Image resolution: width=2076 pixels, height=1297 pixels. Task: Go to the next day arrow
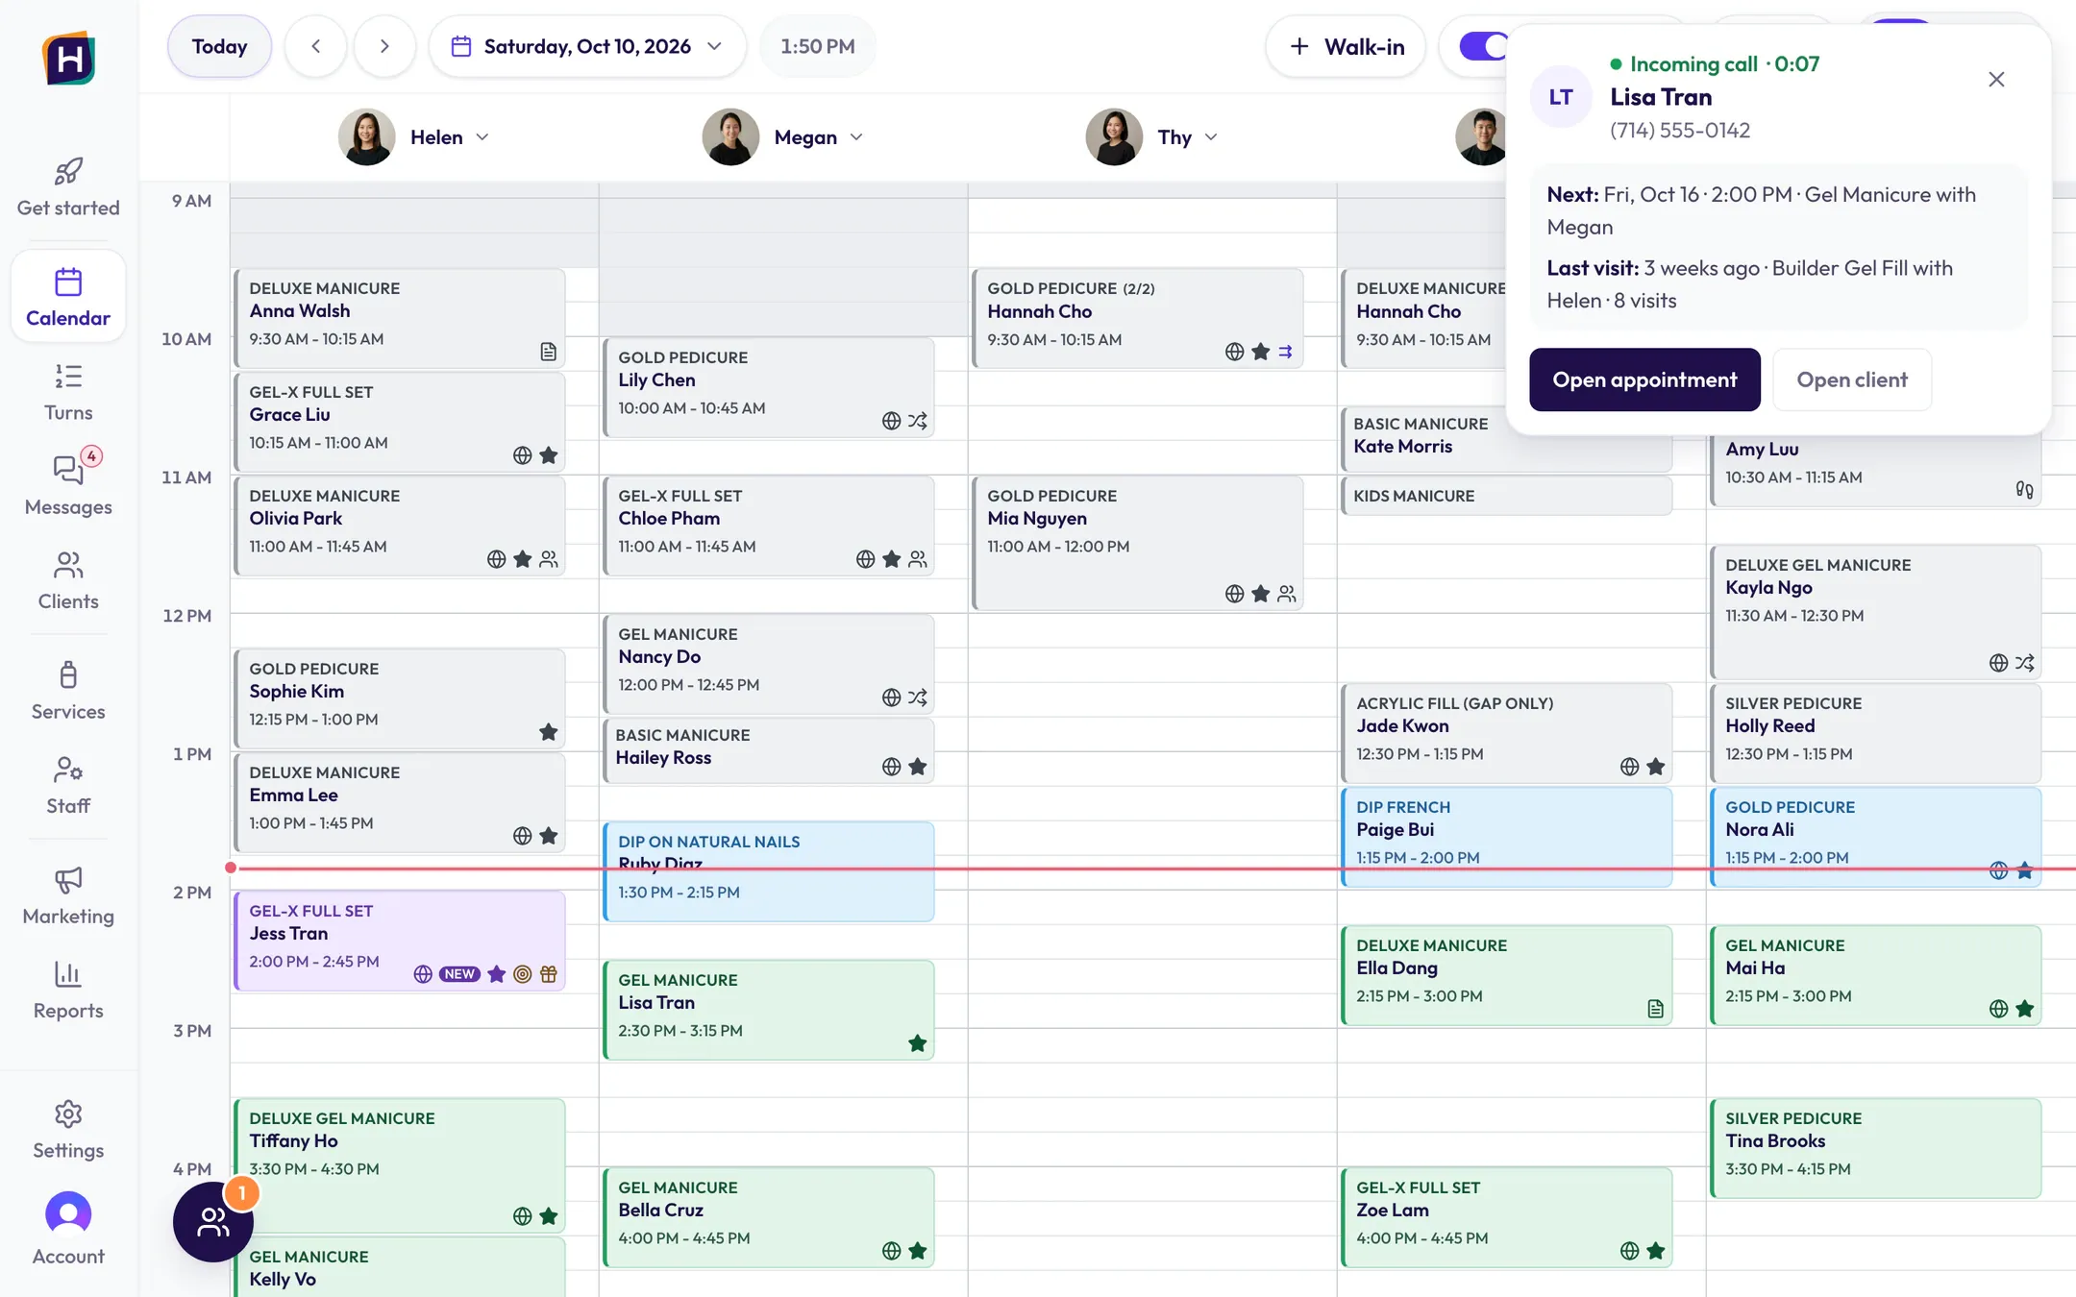click(384, 46)
